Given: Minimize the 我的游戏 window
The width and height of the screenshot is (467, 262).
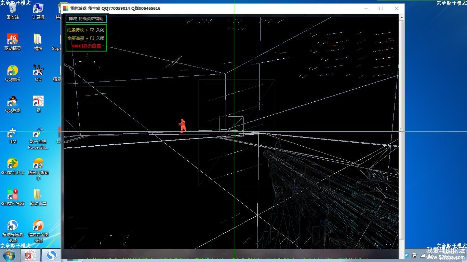Looking at the screenshot, I should click(x=366, y=9).
